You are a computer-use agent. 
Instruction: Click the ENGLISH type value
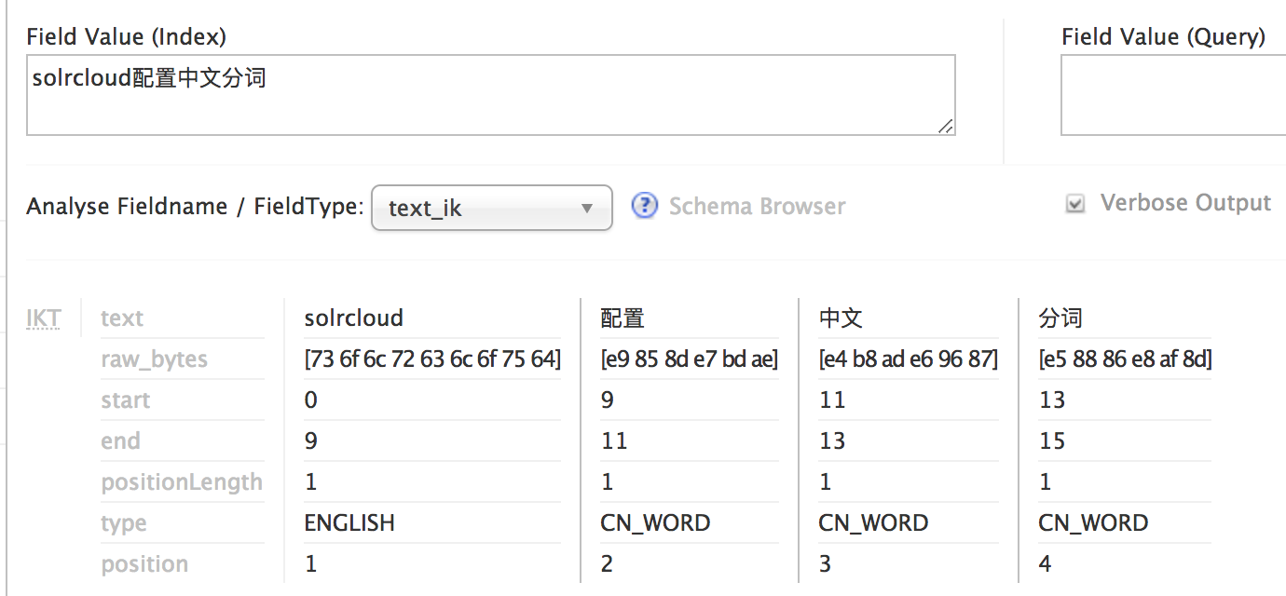point(349,523)
